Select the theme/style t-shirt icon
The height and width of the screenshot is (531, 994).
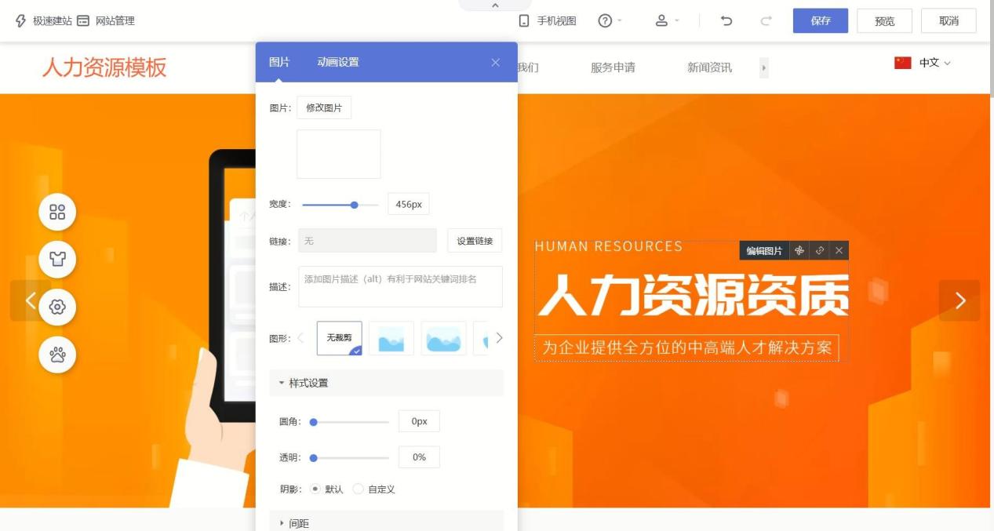click(x=56, y=260)
